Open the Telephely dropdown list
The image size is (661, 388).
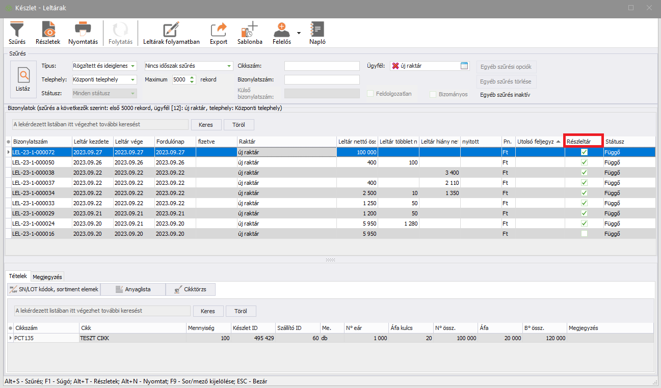tap(133, 80)
